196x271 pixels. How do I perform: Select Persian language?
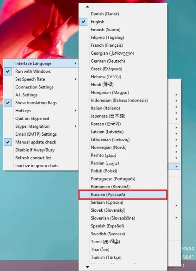point(123,164)
